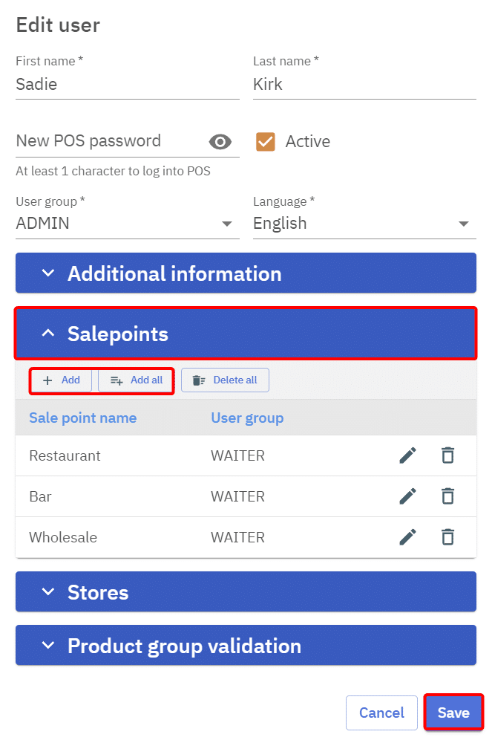Click the Delete all button

[x=225, y=380]
